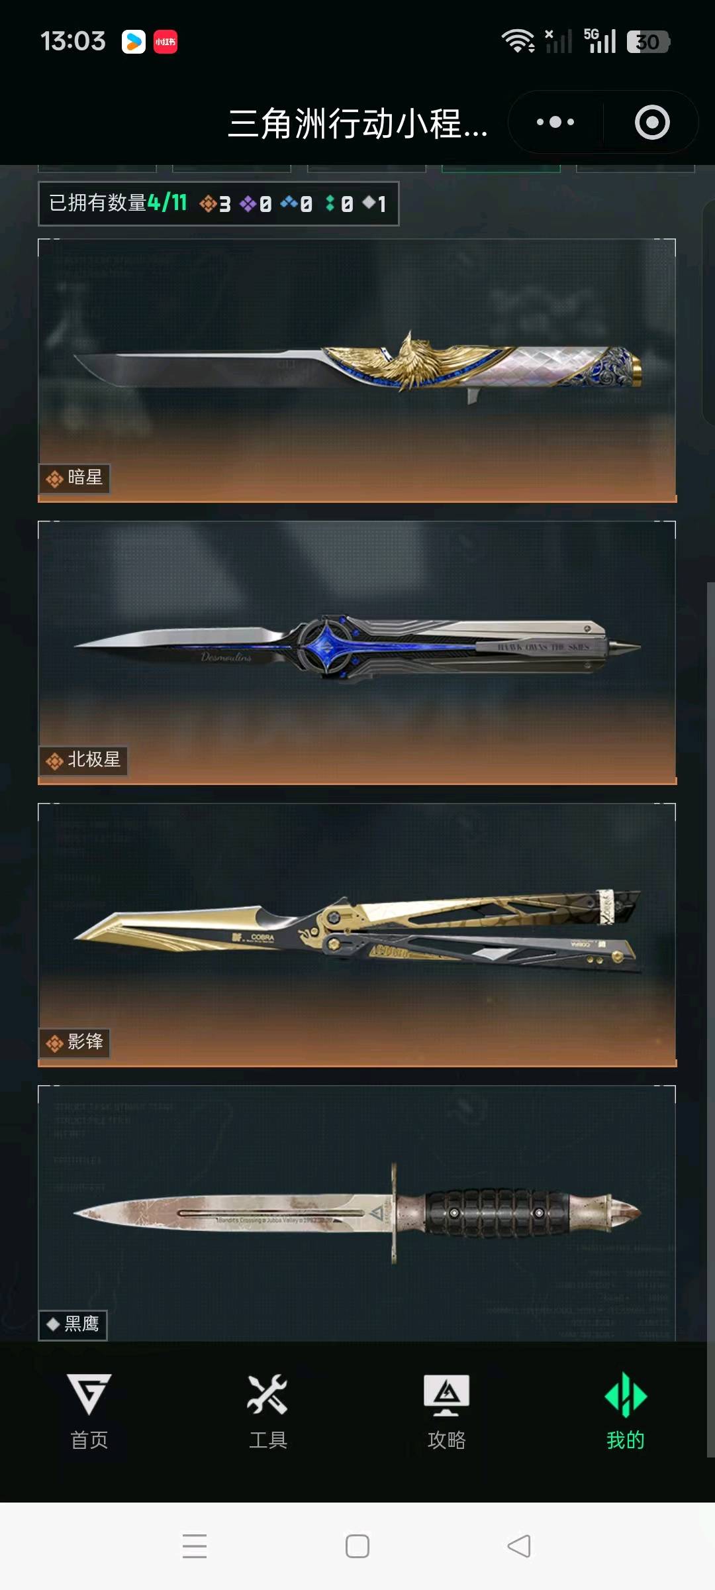Image resolution: width=715 pixels, height=1590 pixels.
Task: Close mini program via circle target icon
Action: (x=652, y=122)
